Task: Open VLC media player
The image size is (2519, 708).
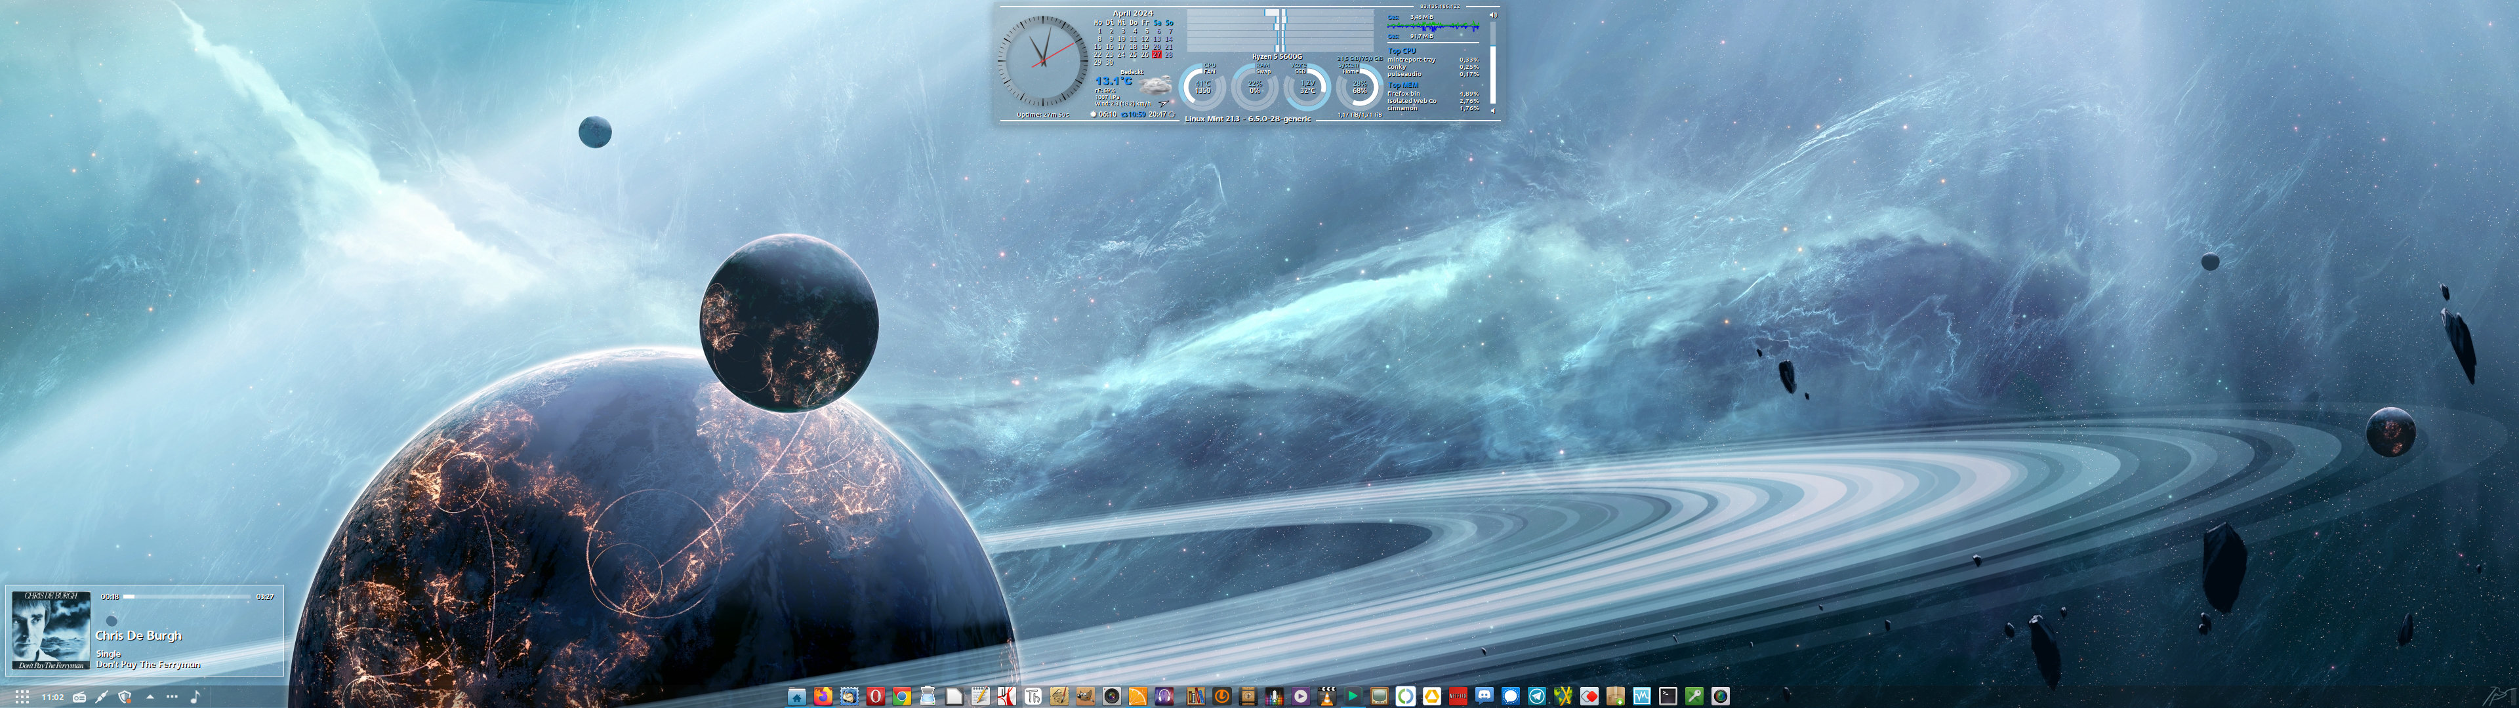Action: pyautogui.click(x=1327, y=696)
